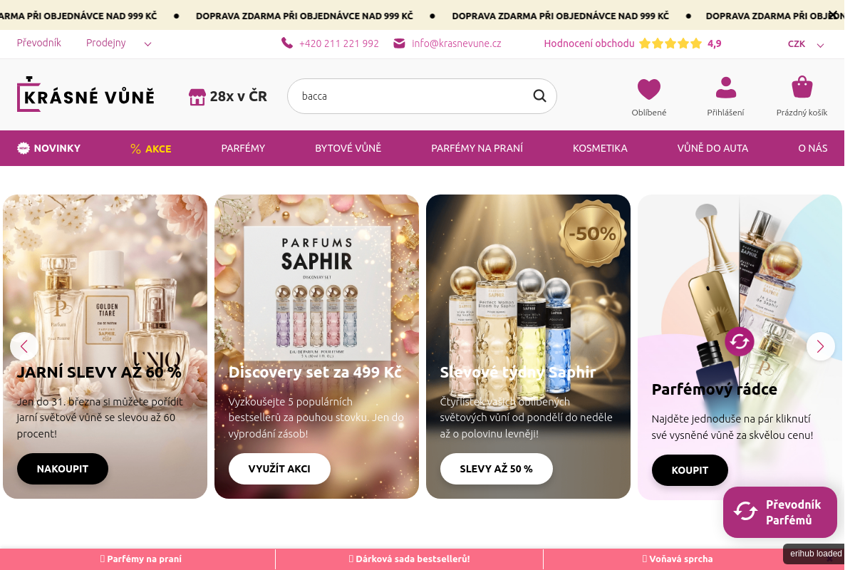This screenshot has width=855, height=570.
Task: Open KOSMETIKA menu
Action: (600, 148)
